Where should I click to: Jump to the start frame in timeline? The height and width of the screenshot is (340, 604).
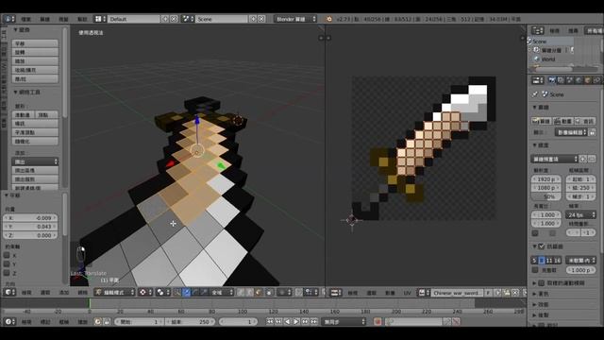pyautogui.click(x=270, y=321)
